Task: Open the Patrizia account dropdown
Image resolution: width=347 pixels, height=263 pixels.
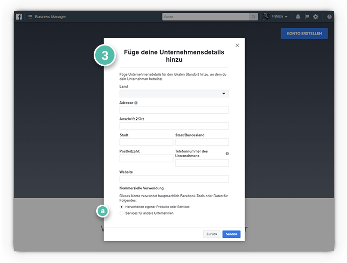Action: click(275, 17)
